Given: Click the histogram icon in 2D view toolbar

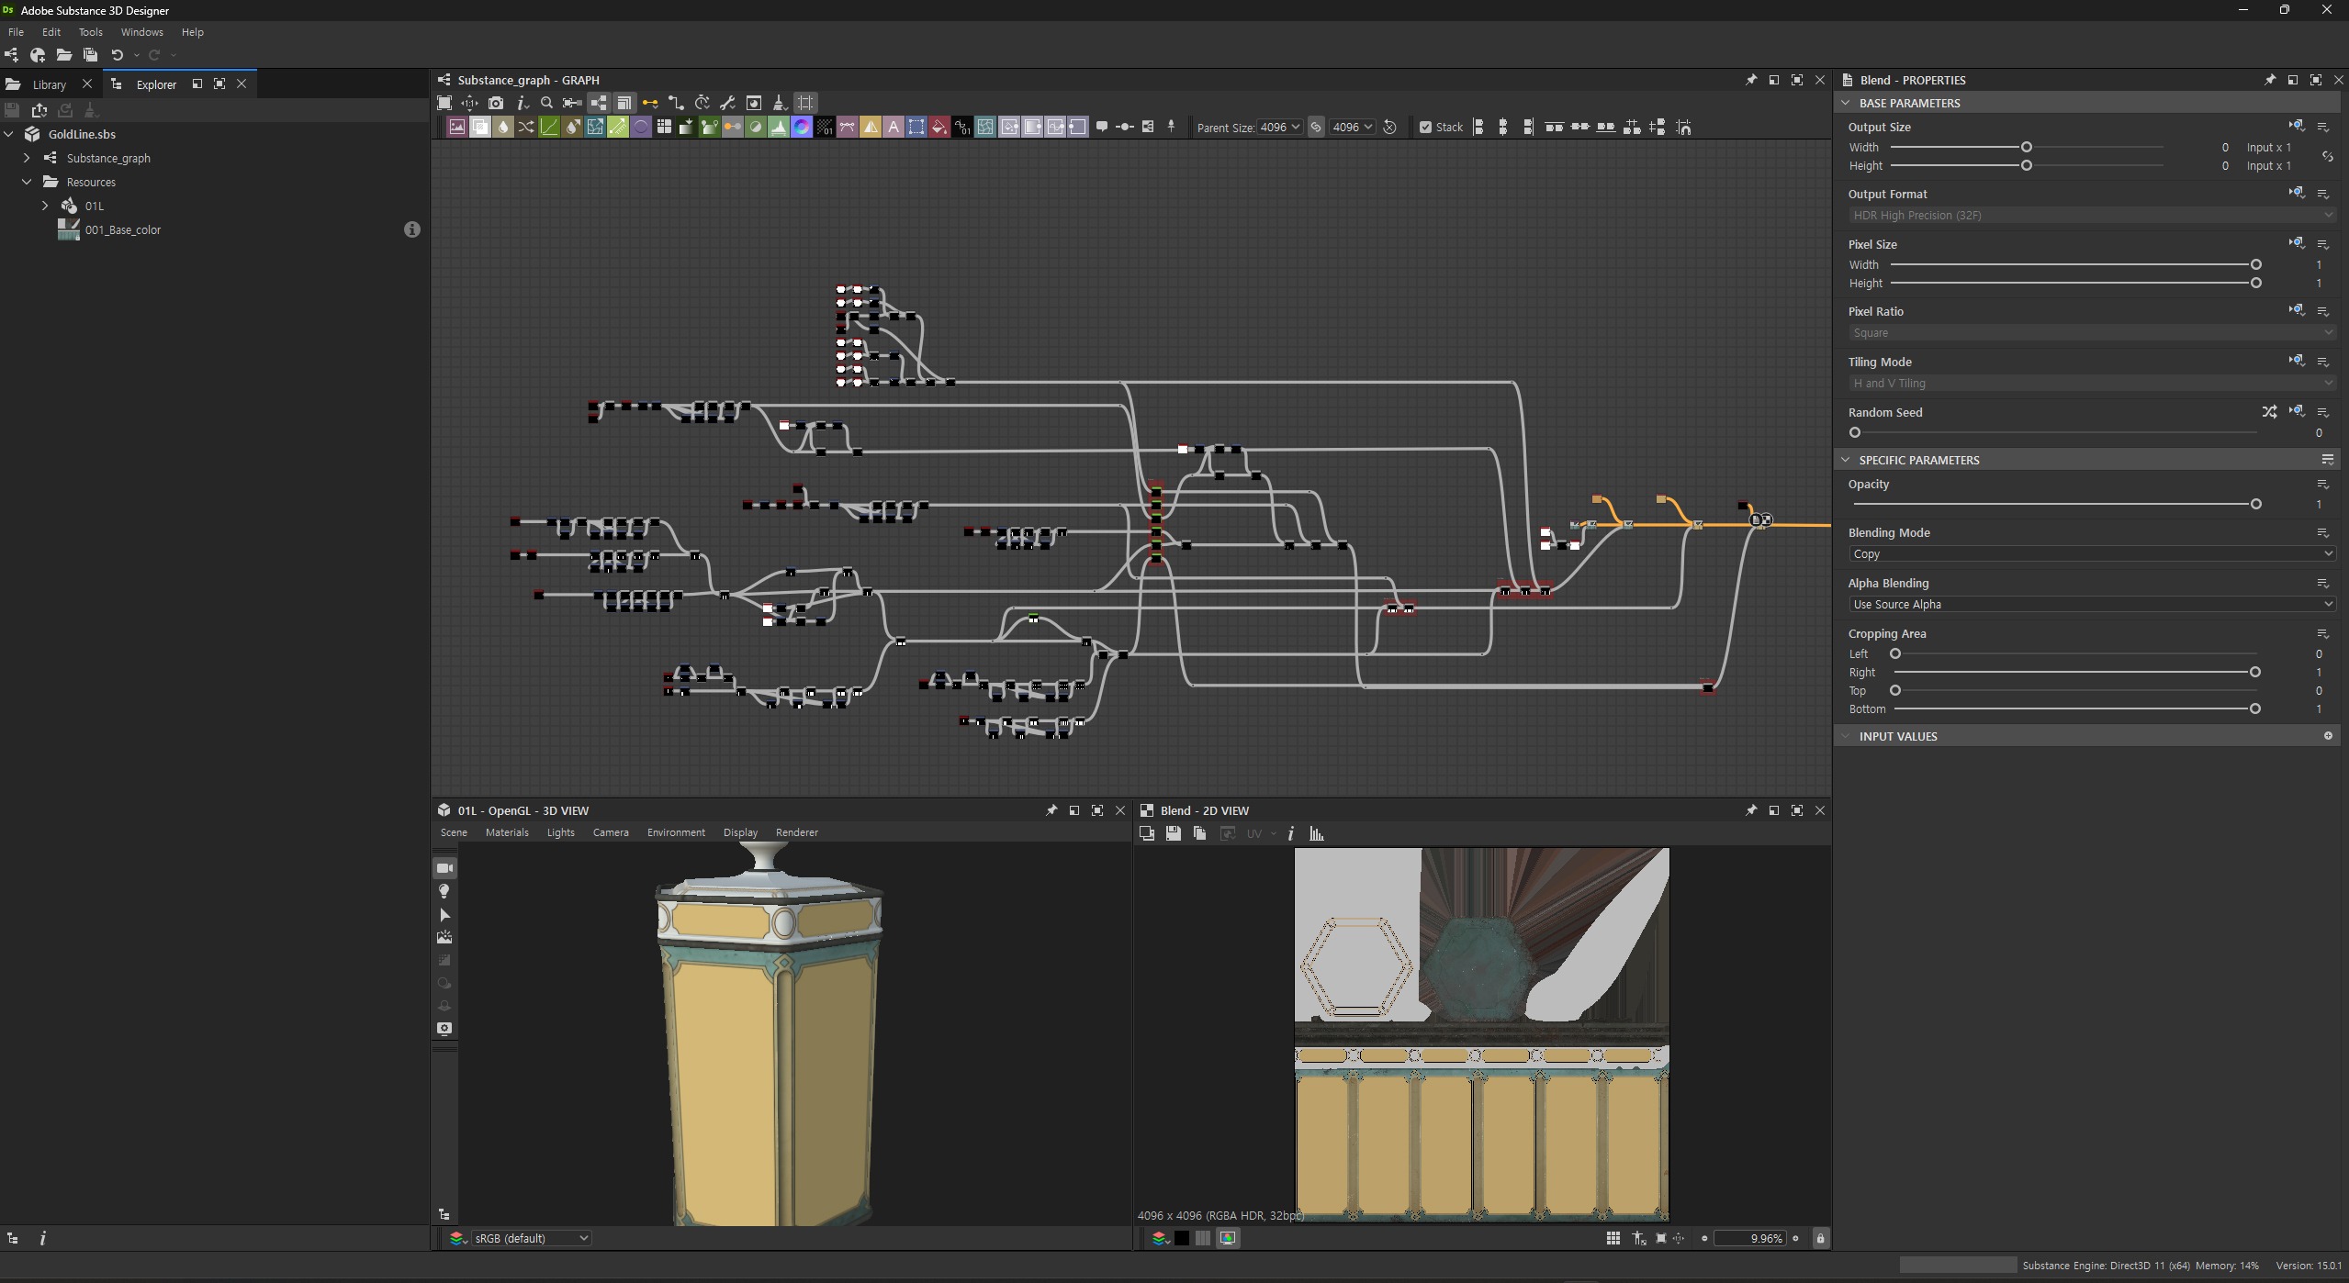Looking at the screenshot, I should click(x=1317, y=833).
